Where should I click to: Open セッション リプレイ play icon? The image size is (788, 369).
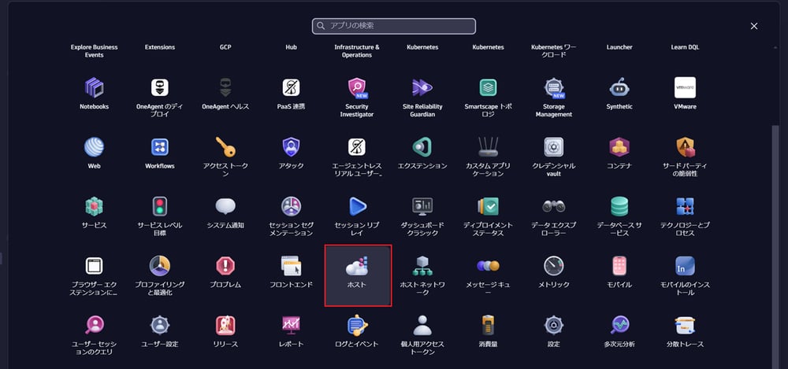pos(357,206)
